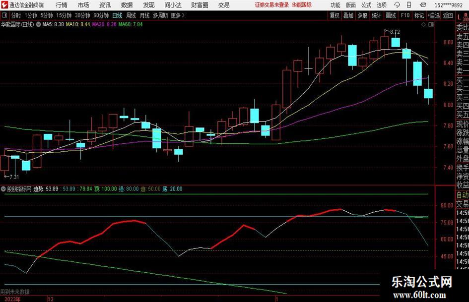Screen dimensions: 469x302
Task: Open the 财富圈 menu
Action: click(200, 5)
